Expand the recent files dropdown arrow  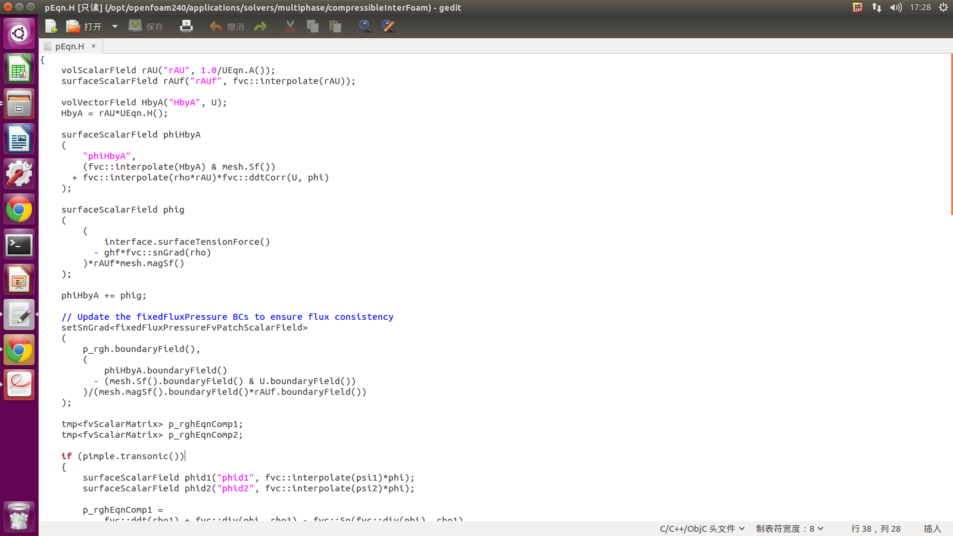[x=115, y=26]
